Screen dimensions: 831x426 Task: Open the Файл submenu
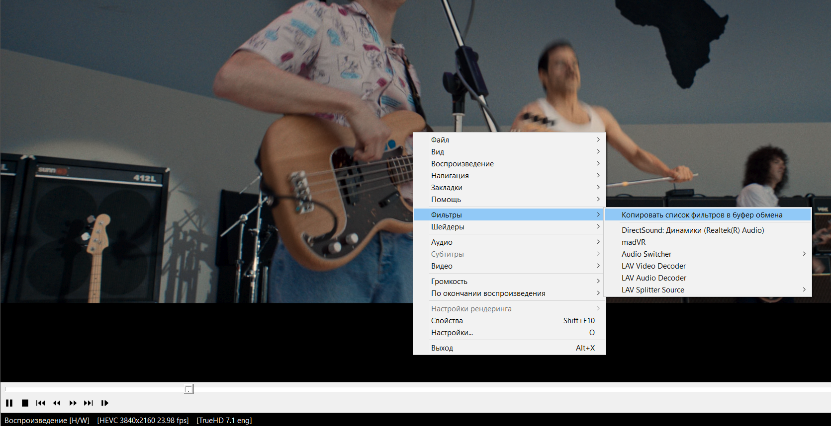509,140
